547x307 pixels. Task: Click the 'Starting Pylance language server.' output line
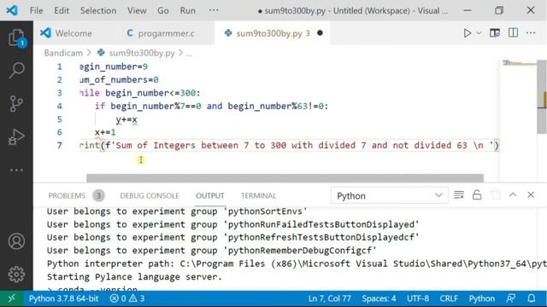[134, 277]
